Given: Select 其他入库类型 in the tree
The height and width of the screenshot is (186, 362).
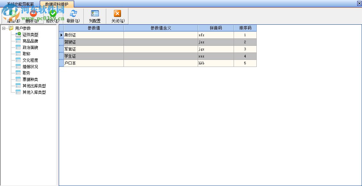Looking at the screenshot, I should [x=34, y=92].
